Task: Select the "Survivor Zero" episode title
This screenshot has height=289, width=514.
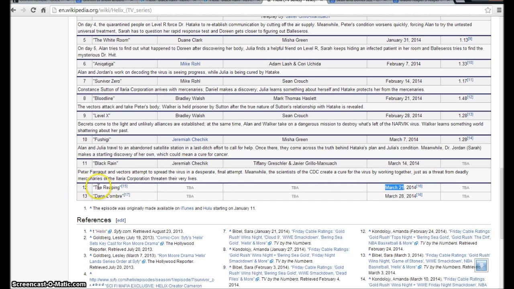Action: 107,81
